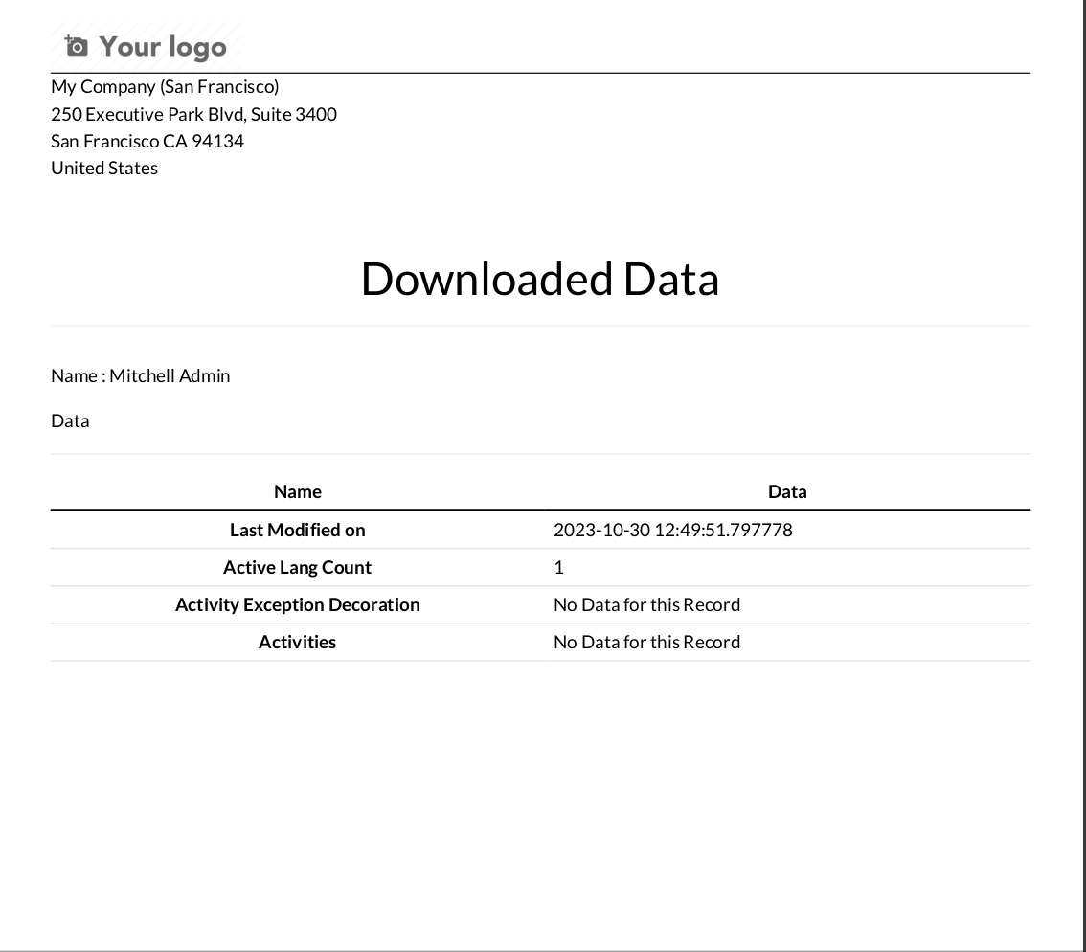Viewport: 1086px width, 952px height.
Task: Select the "250 Executive Park Blvd" address line
Action: [x=193, y=114]
